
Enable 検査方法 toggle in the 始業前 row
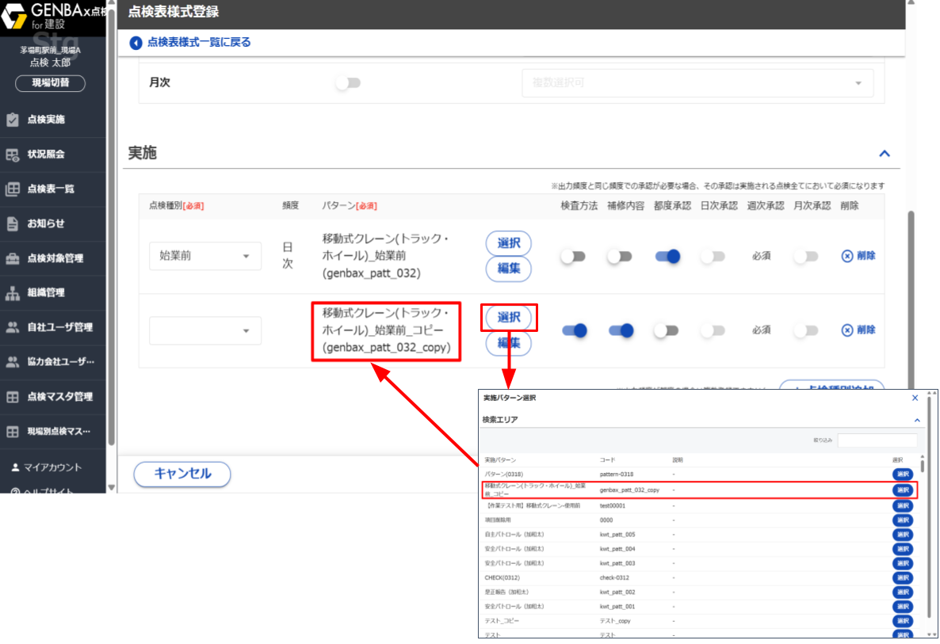click(x=573, y=256)
